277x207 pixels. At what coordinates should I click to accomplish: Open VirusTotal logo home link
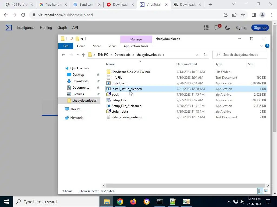coord(9,28)
